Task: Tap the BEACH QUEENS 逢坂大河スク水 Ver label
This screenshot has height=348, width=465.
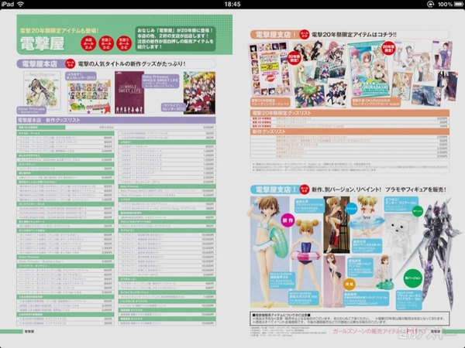Action: click(303, 299)
